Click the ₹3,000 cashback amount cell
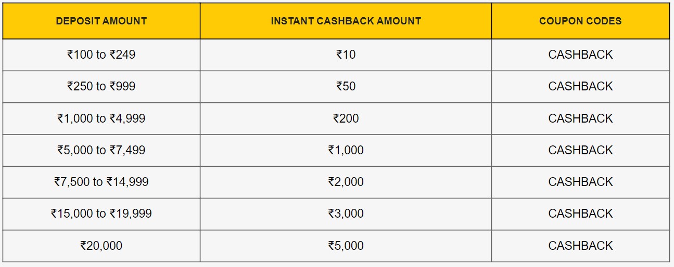Viewport: 674px width, 267px height. tap(346, 214)
